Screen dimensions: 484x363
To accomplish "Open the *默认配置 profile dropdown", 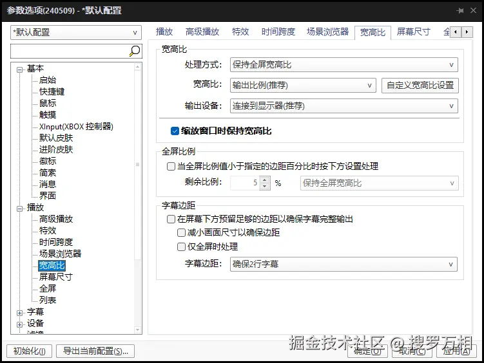I will [76, 32].
